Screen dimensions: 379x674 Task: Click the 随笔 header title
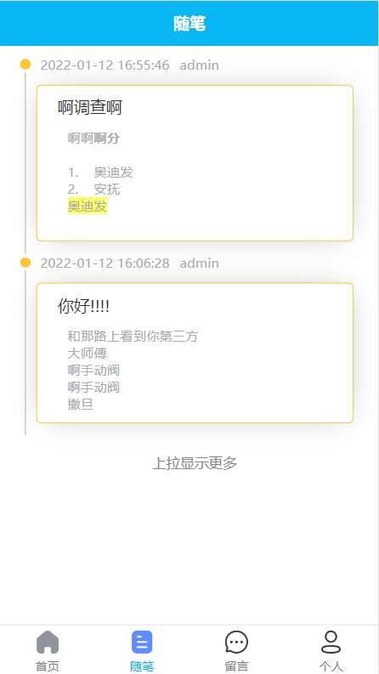coord(189,24)
